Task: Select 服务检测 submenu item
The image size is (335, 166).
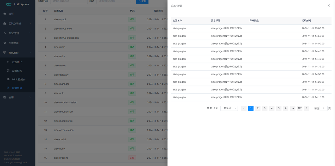Action: (17, 88)
